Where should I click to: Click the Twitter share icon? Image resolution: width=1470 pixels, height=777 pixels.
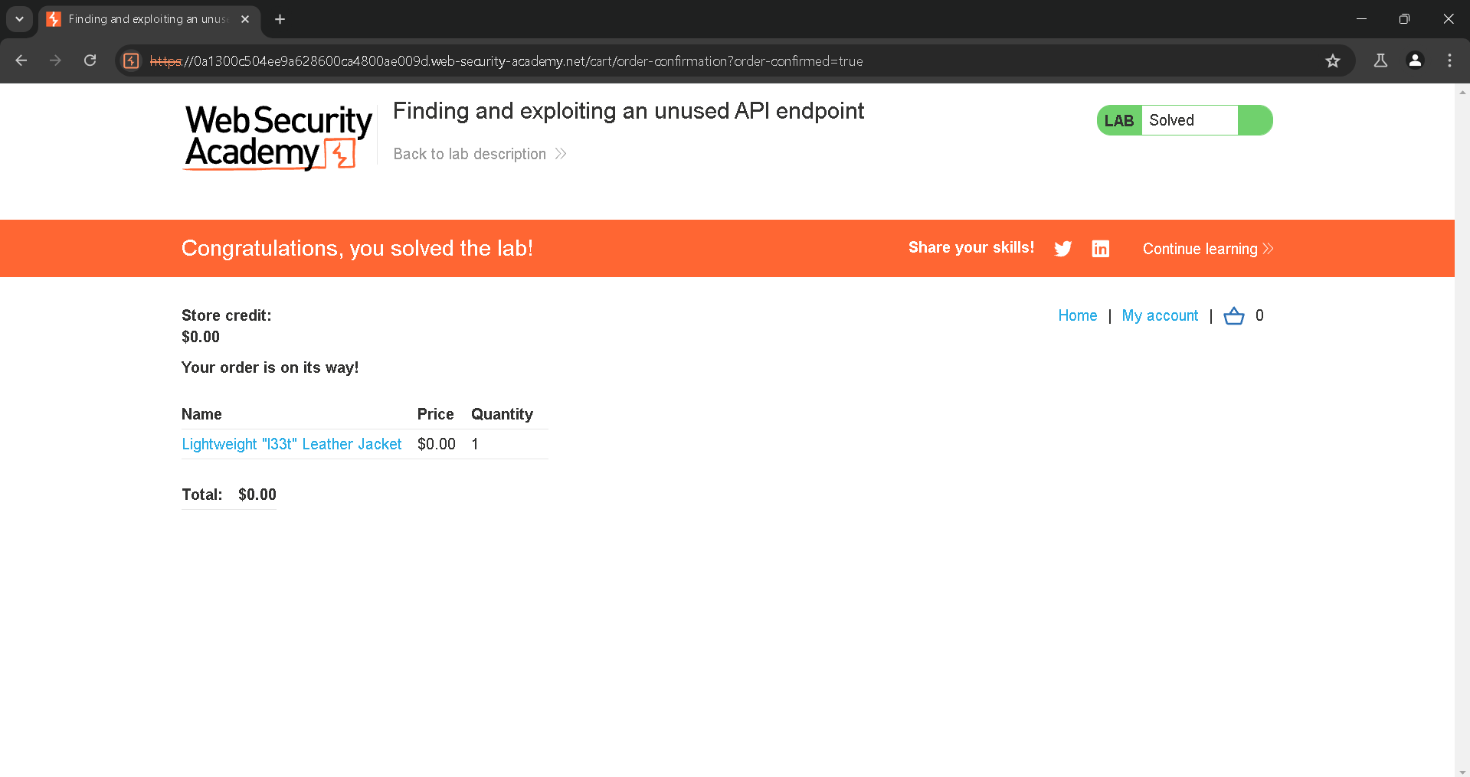[x=1062, y=249]
